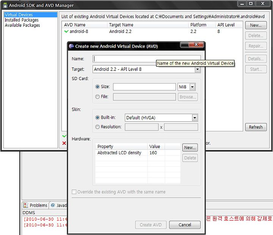
Task: Select the SD Card Size radio button
Action: coord(97,86)
